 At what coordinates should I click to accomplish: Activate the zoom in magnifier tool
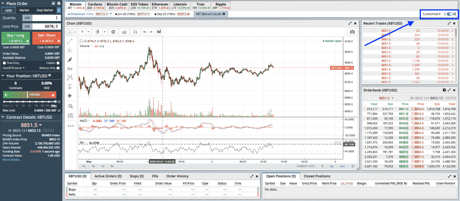point(70,106)
